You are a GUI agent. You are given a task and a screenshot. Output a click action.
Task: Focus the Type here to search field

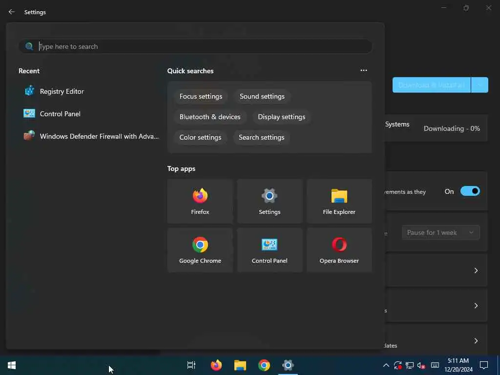click(195, 46)
